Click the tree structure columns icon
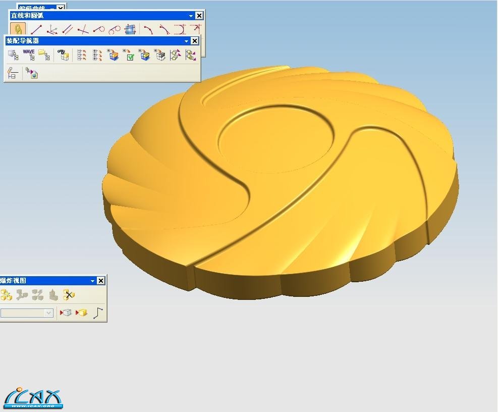The height and width of the screenshot is (412, 498). (x=13, y=73)
